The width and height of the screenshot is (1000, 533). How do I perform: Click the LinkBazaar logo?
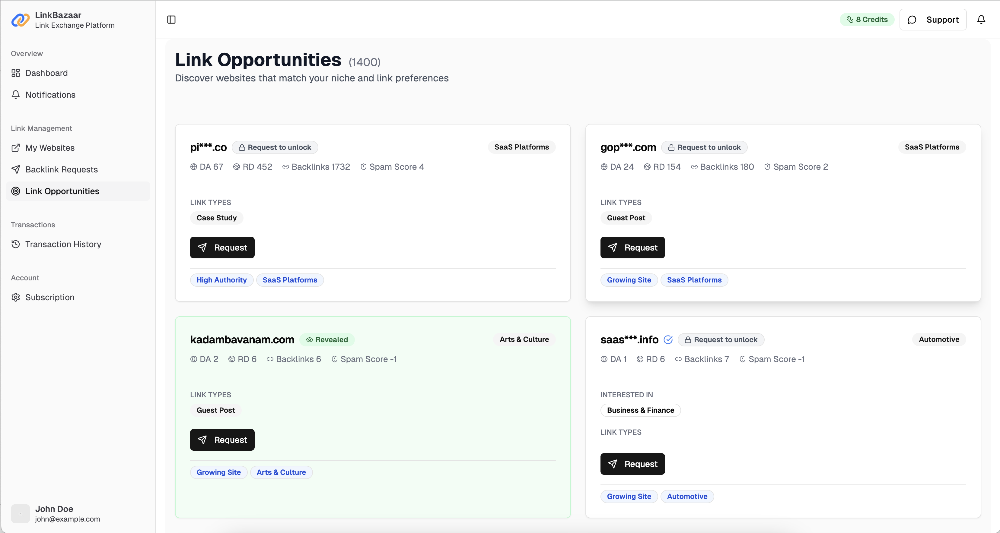click(20, 20)
